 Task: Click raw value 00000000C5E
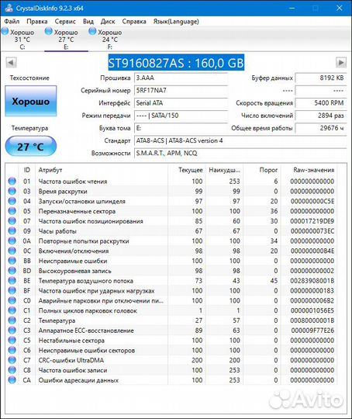312,201
